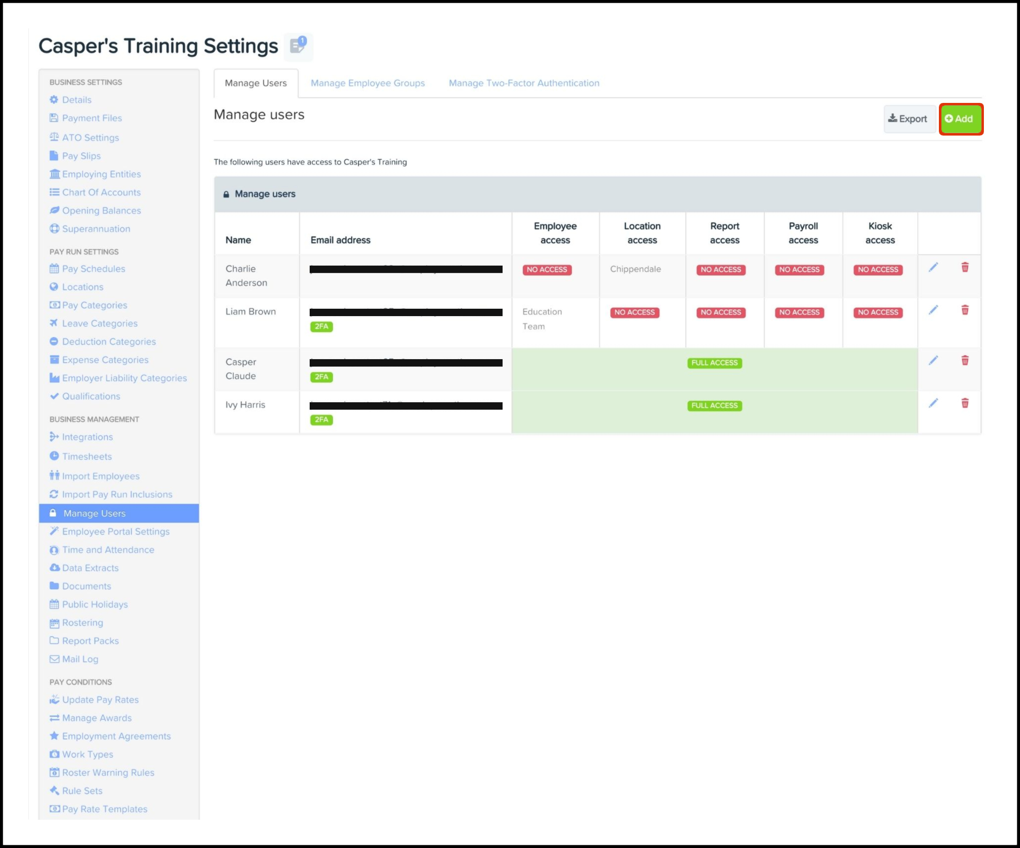Click edit pencil for Casper Claude
The width and height of the screenshot is (1020, 848).
point(933,361)
